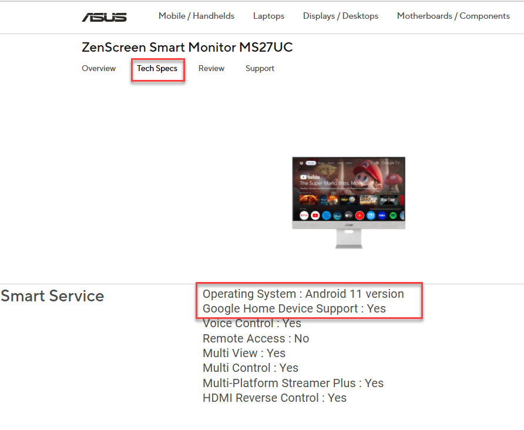Click Multi-Platform Streamer Plus : Yes line
This screenshot has width=524, height=430.
(x=293, y=383)
